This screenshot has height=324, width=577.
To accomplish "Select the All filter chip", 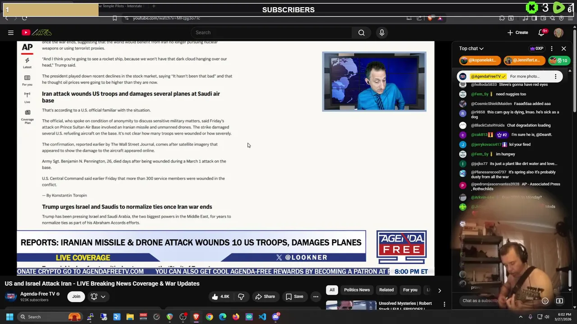I will [332, 290].
